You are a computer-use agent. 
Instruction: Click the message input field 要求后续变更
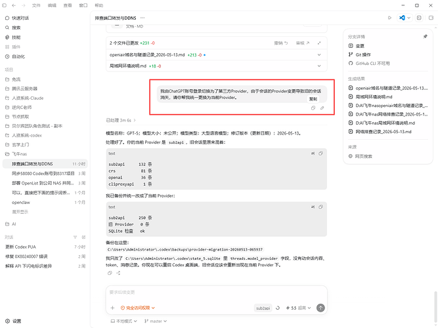(x=217, y=293)
